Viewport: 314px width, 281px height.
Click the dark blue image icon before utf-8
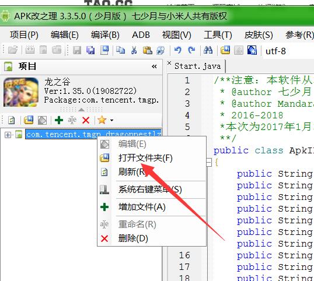(252, 50)
